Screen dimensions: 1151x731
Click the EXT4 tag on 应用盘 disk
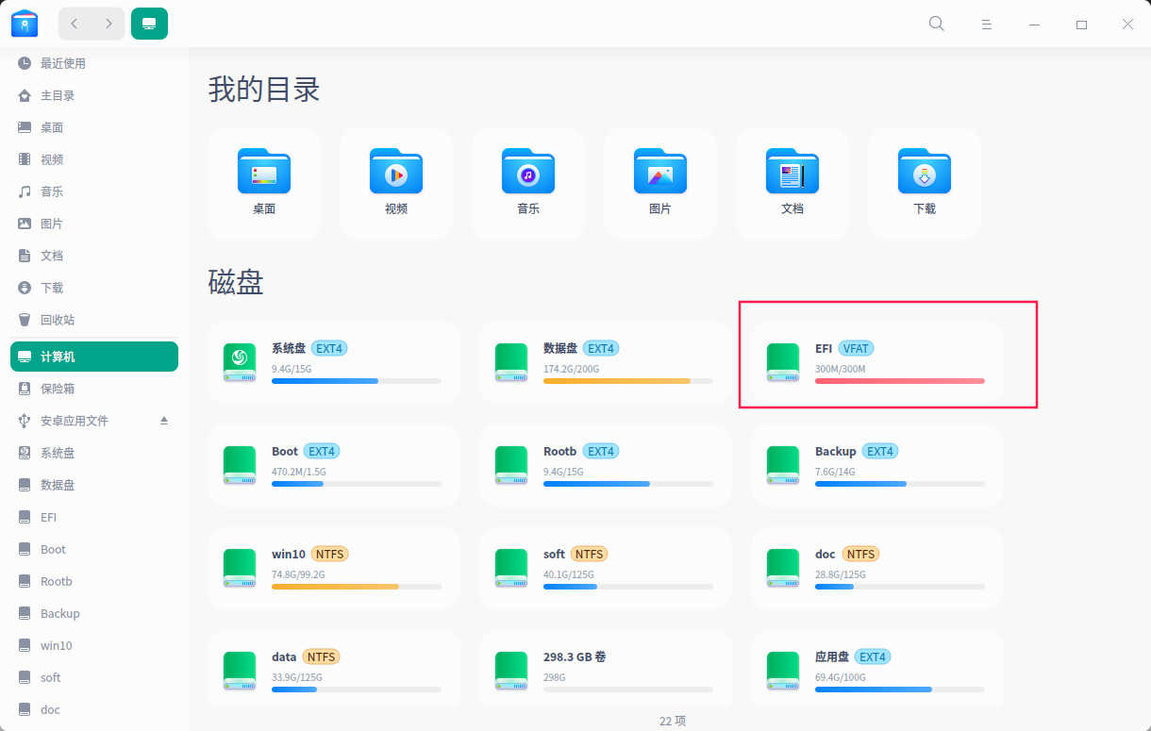click(x=873, y=656)
